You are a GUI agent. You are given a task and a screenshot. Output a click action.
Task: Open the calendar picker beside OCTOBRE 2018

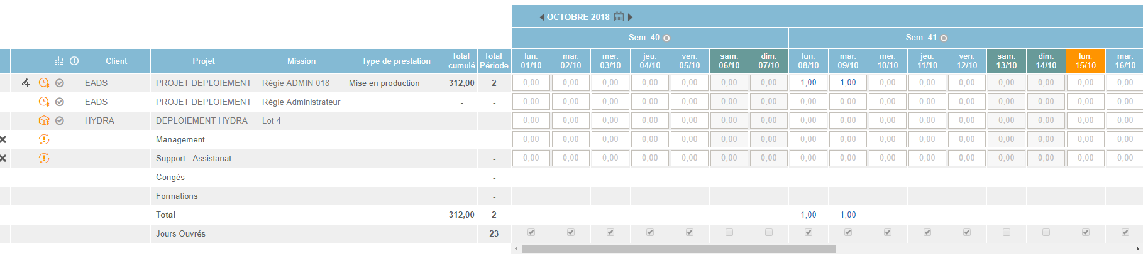pyautogui.click(x=619, y=17)
